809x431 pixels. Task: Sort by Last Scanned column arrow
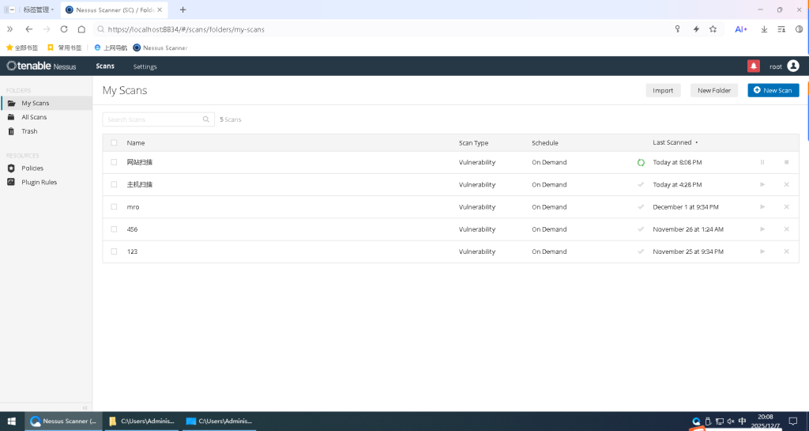697,143
